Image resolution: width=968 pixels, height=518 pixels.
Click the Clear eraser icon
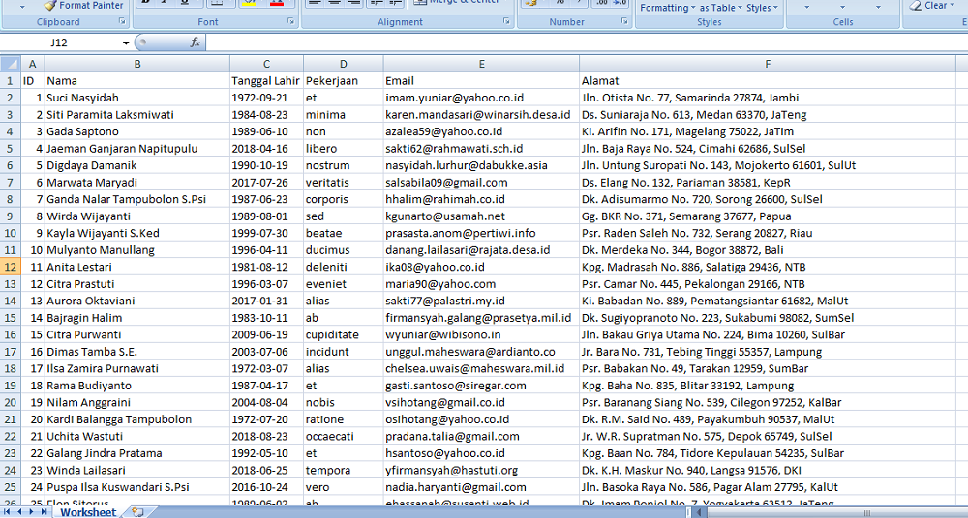pyautogui.click(x=915, y=6)
